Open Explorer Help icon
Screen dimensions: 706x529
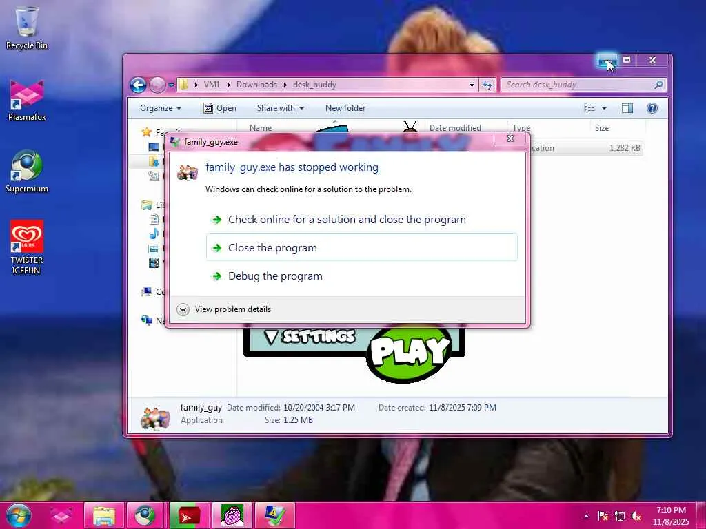coord(652,108)
